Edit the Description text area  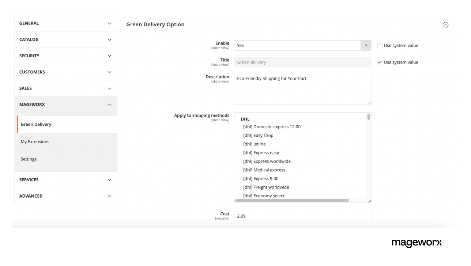pos(302,89)
